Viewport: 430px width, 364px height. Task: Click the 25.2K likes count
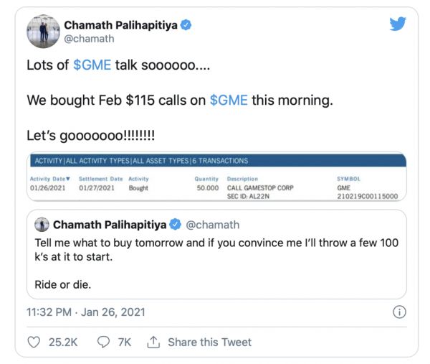[x=62, y=342]
